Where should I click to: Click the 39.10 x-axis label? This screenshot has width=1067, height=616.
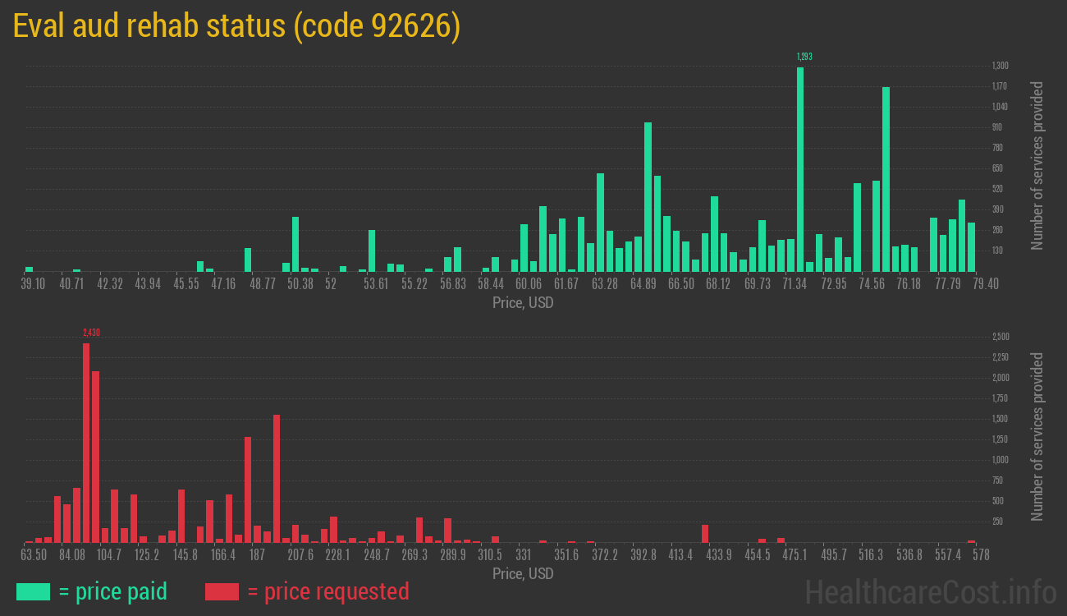[x=34, y=283]
